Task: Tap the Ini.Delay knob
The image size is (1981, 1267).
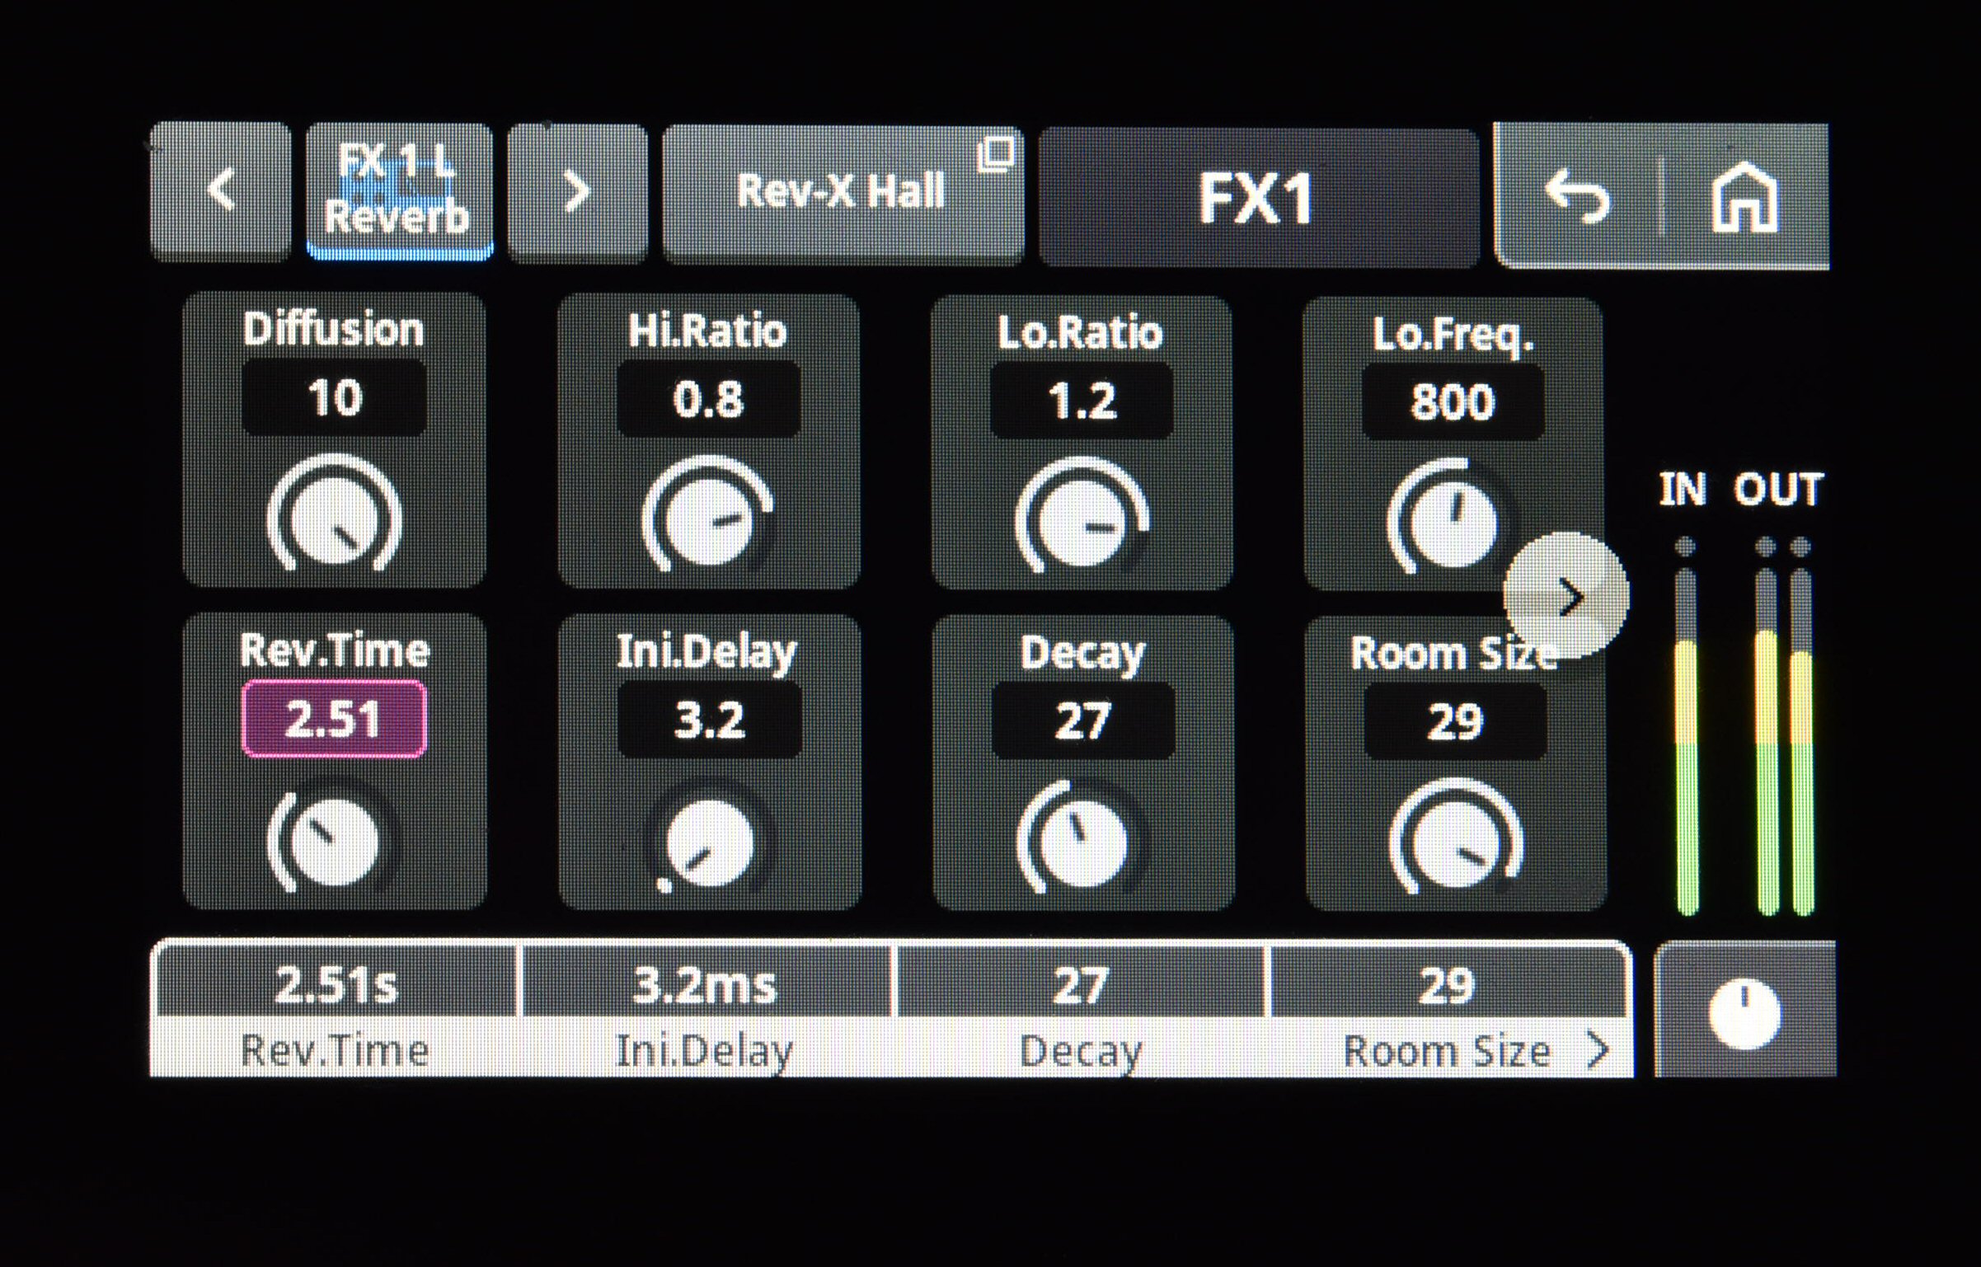Action: 708,842
